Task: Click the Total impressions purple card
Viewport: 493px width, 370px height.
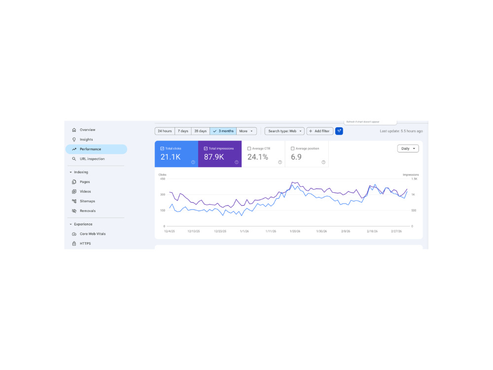Action: [x=220, y=154]
